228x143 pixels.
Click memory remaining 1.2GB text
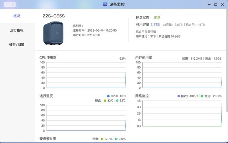(213, 59)
